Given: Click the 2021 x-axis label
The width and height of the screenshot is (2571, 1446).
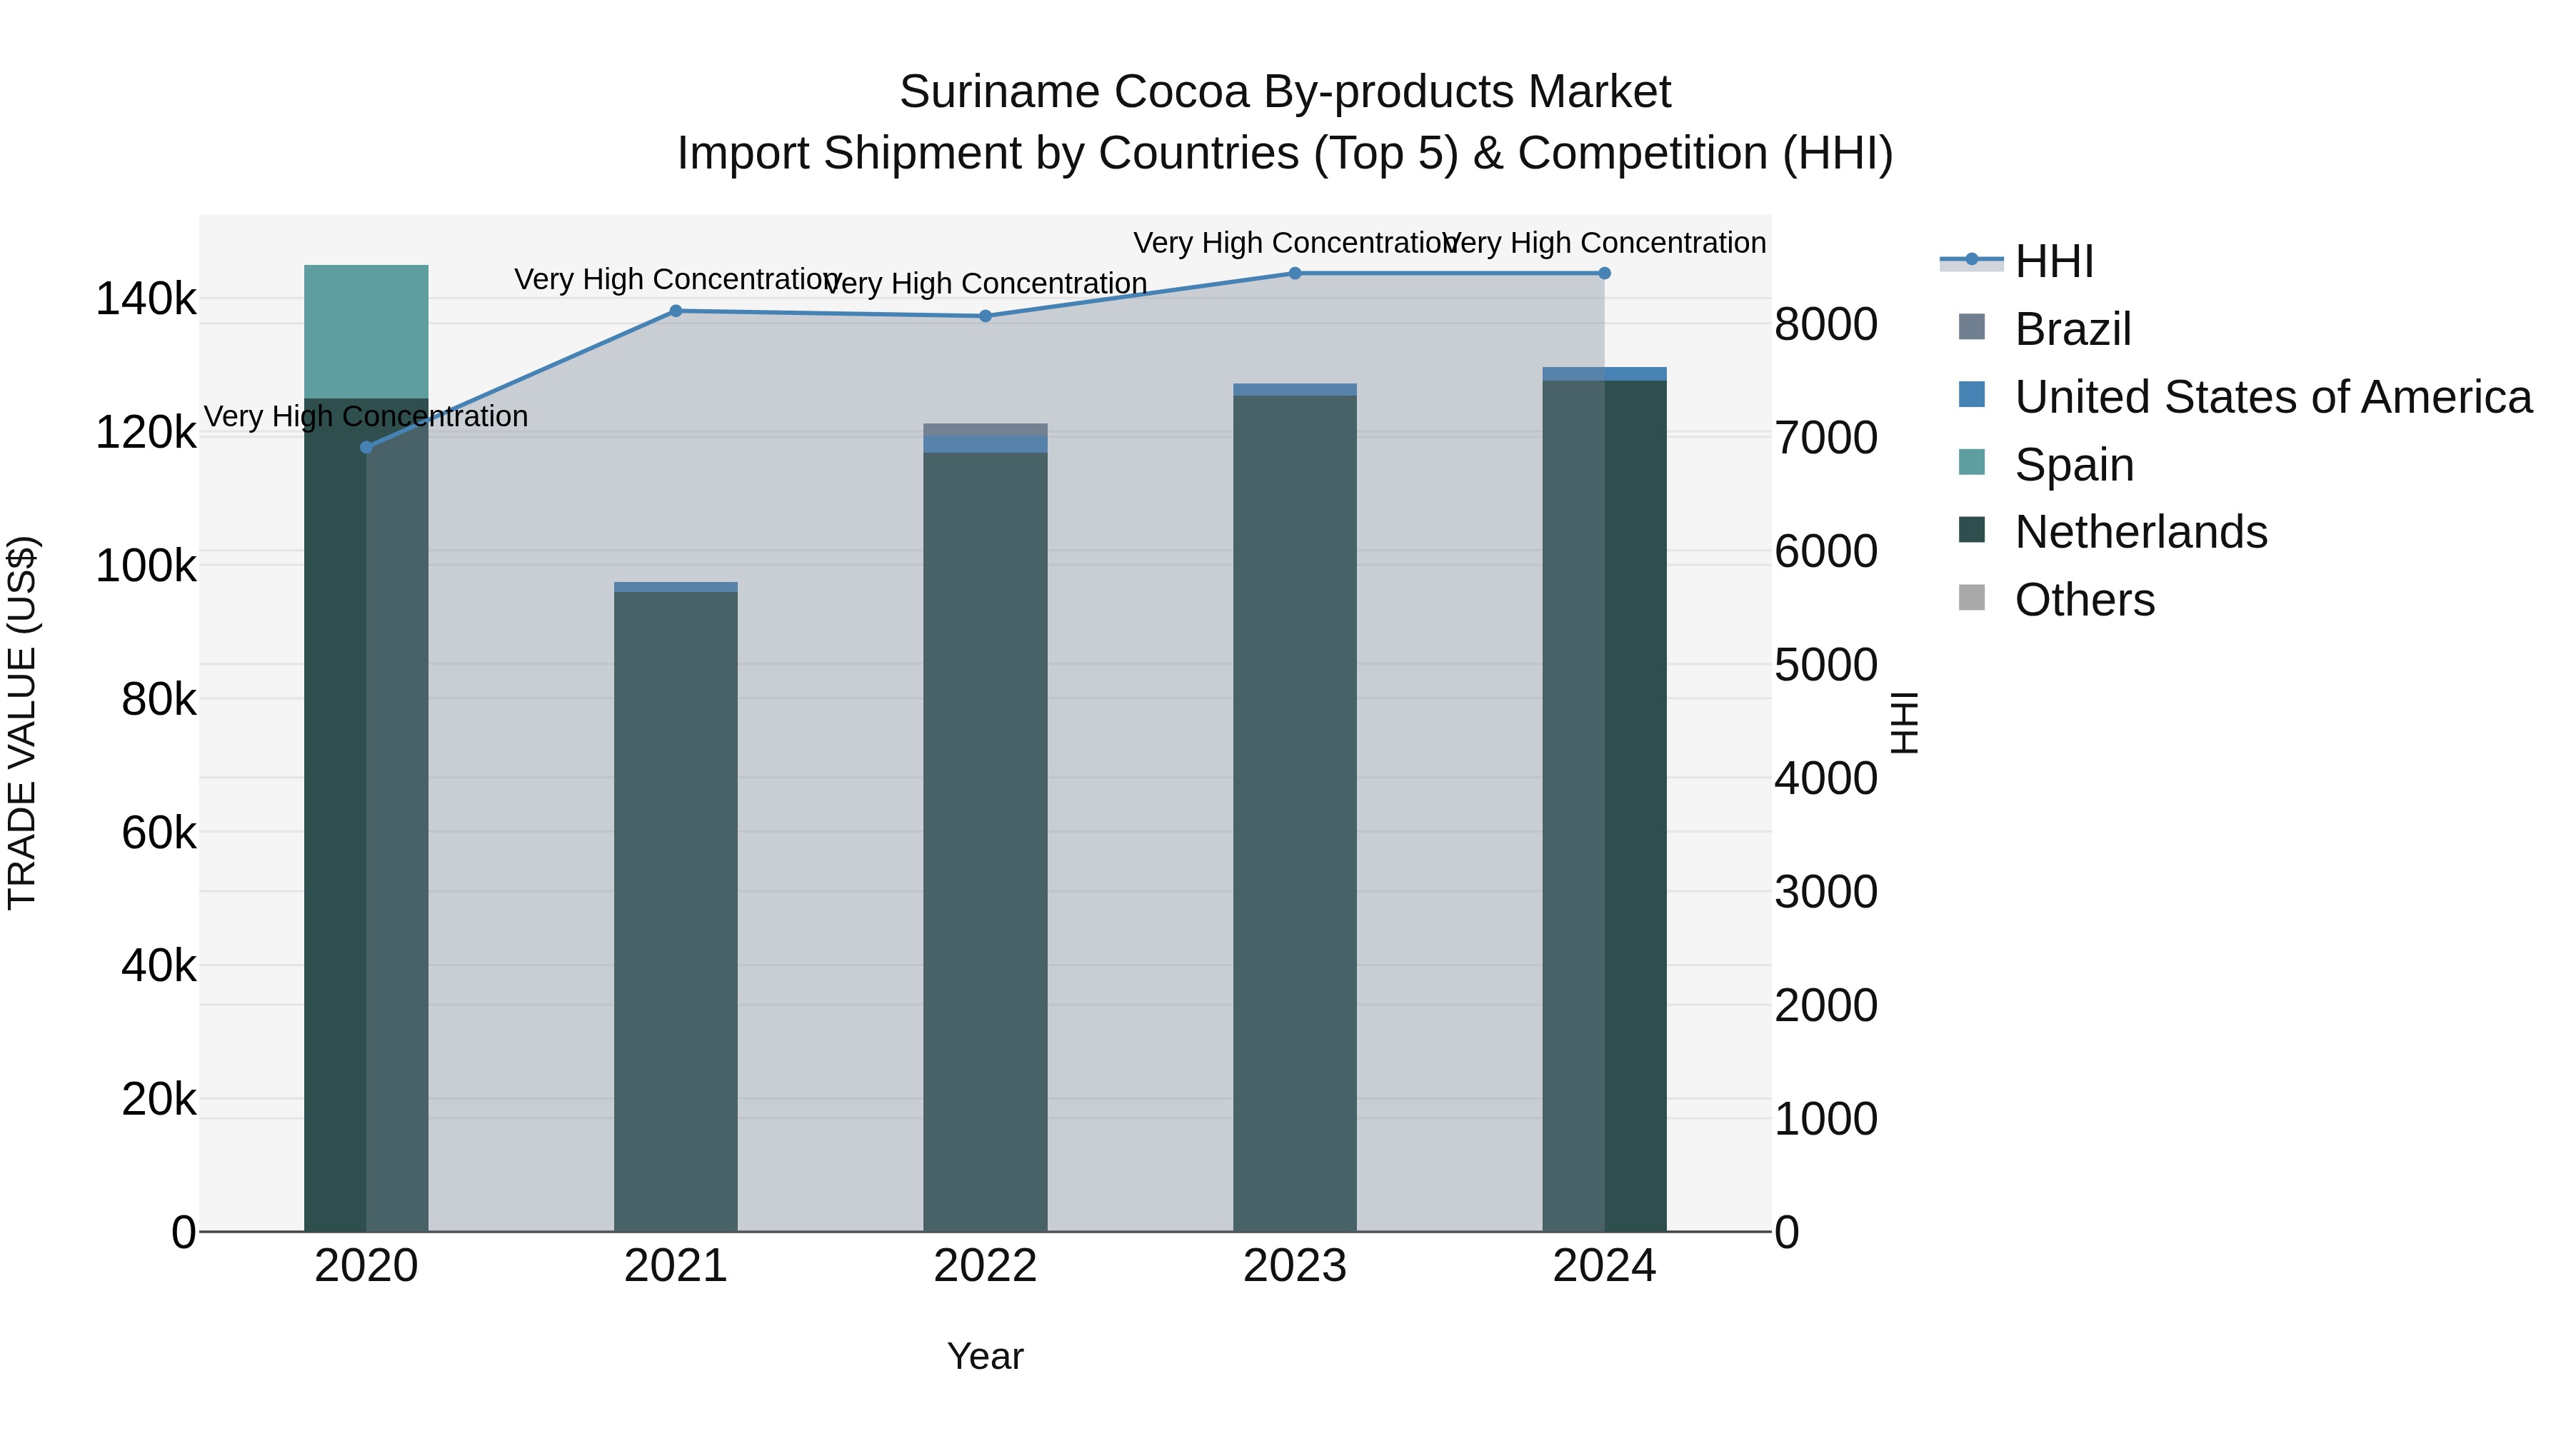Looking at the screenshot, I should coord(676,1266).
